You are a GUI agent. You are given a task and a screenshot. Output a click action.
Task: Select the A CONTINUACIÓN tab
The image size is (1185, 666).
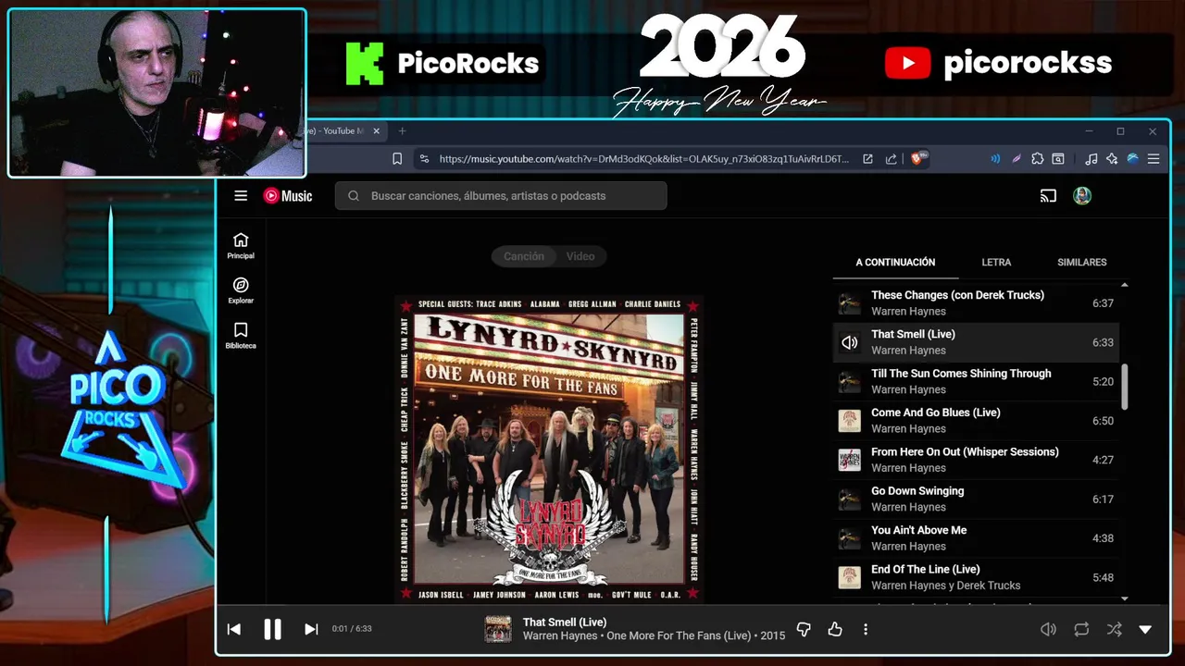(895, 263)
